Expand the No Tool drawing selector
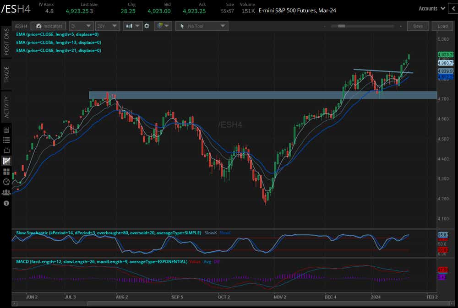The width and height of the screenshot is (458, 308). pyautogui.click(x=202, y=26)
